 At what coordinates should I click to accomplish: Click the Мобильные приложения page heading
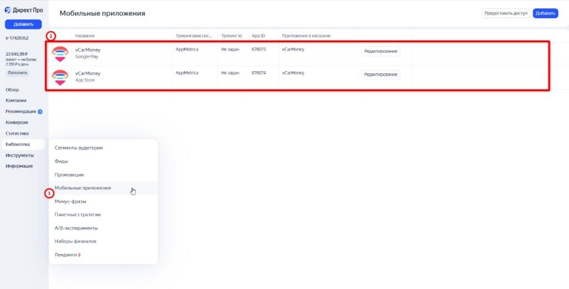(x=102, y=13)
